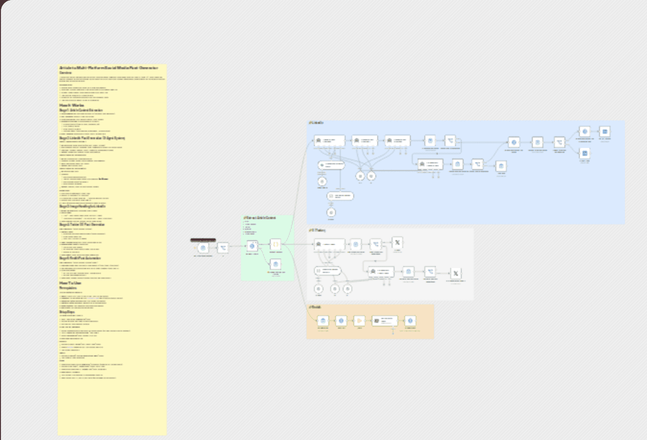Open second AI Agent node in LinkedIn section
The height and width of the screenshot is (440, 647).
coord(365,141)
